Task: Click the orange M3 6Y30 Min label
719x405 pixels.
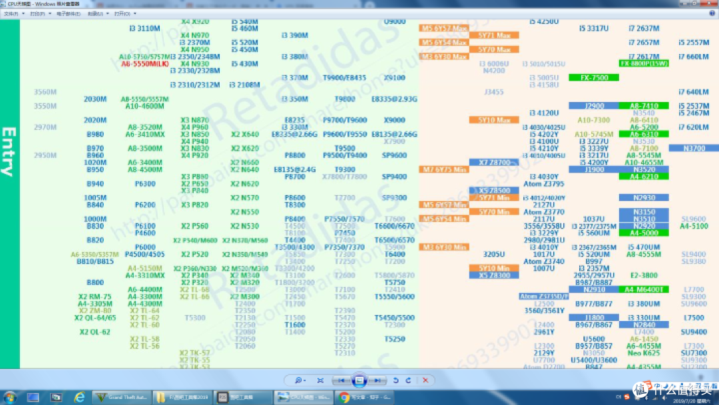Action: pyautogui.click(x=444, y=247)
